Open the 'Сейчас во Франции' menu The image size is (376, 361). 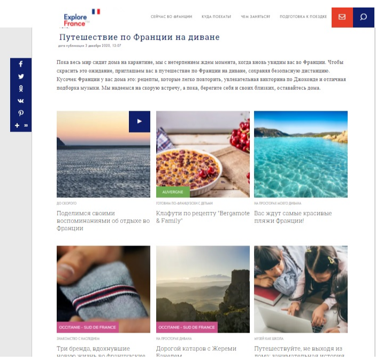coord(171,17)
